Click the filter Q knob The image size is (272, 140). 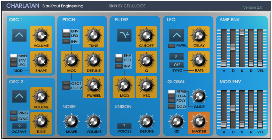[x=146, y=61]
